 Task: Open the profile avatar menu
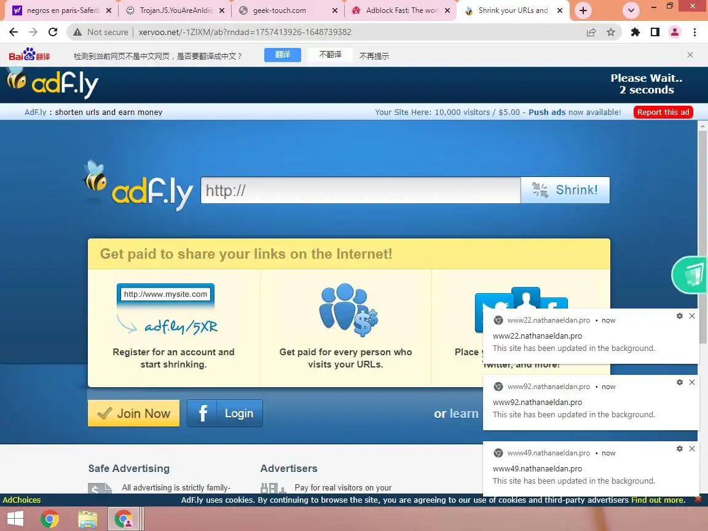(675, 32)
